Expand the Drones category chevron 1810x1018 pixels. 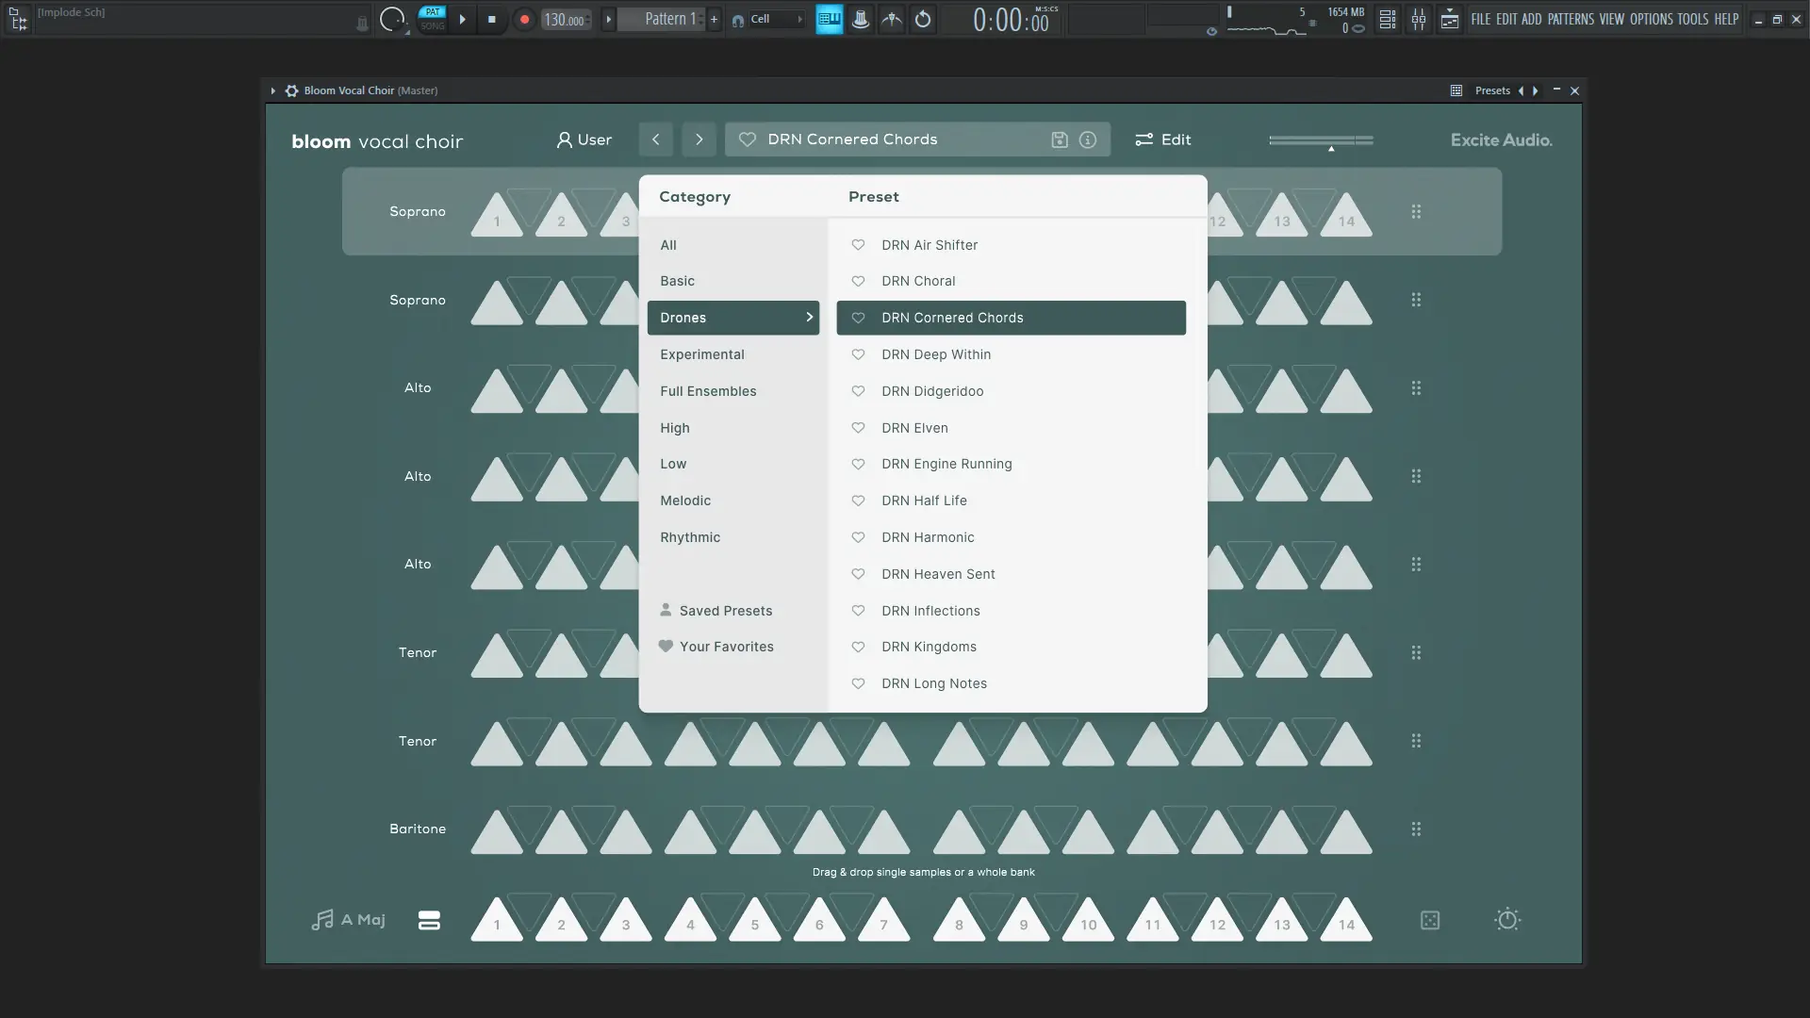click(809, 318)
